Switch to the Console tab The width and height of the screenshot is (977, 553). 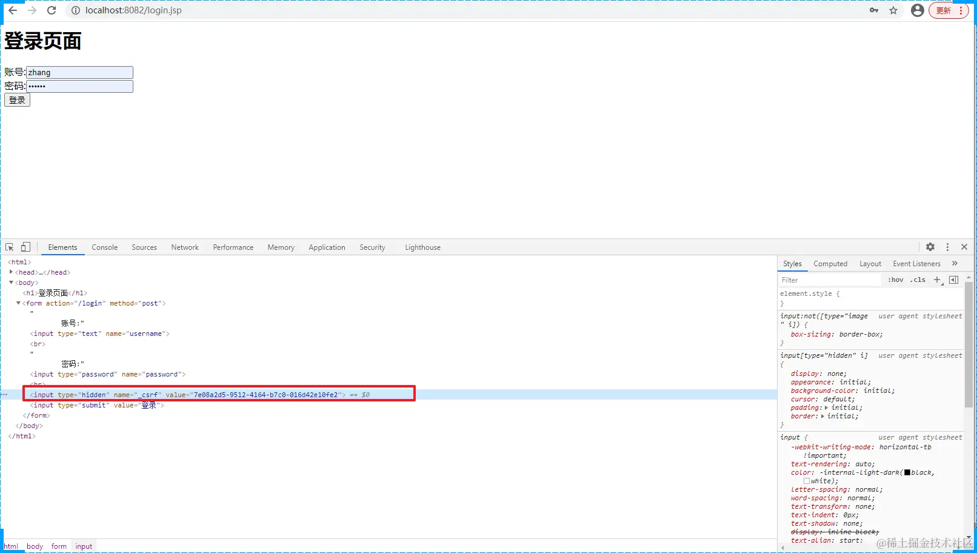pos(105,247)
